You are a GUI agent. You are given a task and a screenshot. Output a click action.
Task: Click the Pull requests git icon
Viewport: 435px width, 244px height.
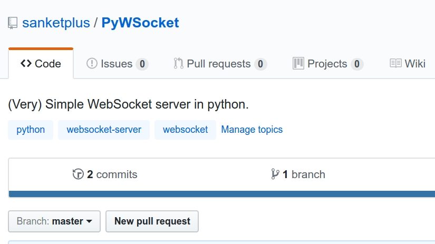pyautogui.click(x=178, y=63)
